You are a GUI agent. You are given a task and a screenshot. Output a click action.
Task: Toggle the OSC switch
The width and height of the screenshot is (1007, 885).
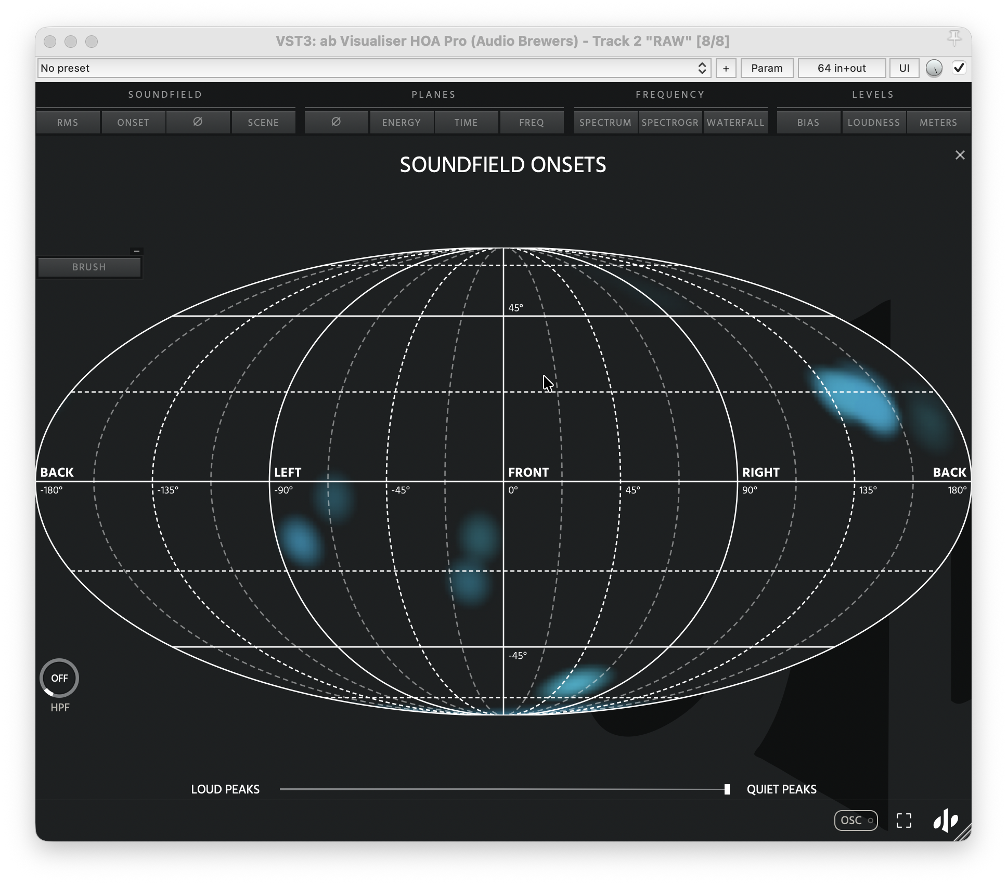[x=856, y=821]
